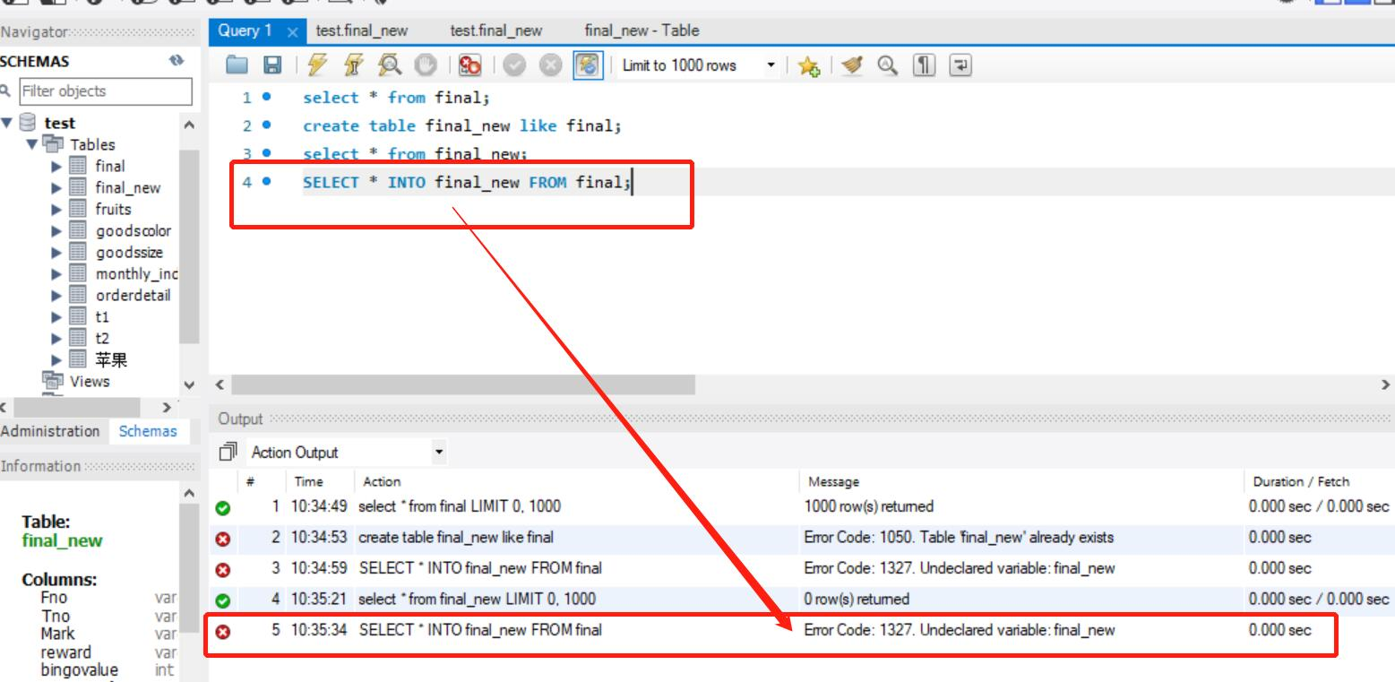Execute the query with lightning bolt

pyautogui.click(x=317, y=65)
